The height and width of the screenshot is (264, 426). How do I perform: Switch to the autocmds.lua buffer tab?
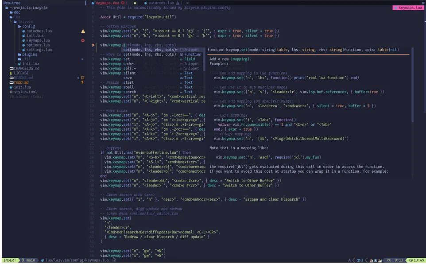[161, 3]
